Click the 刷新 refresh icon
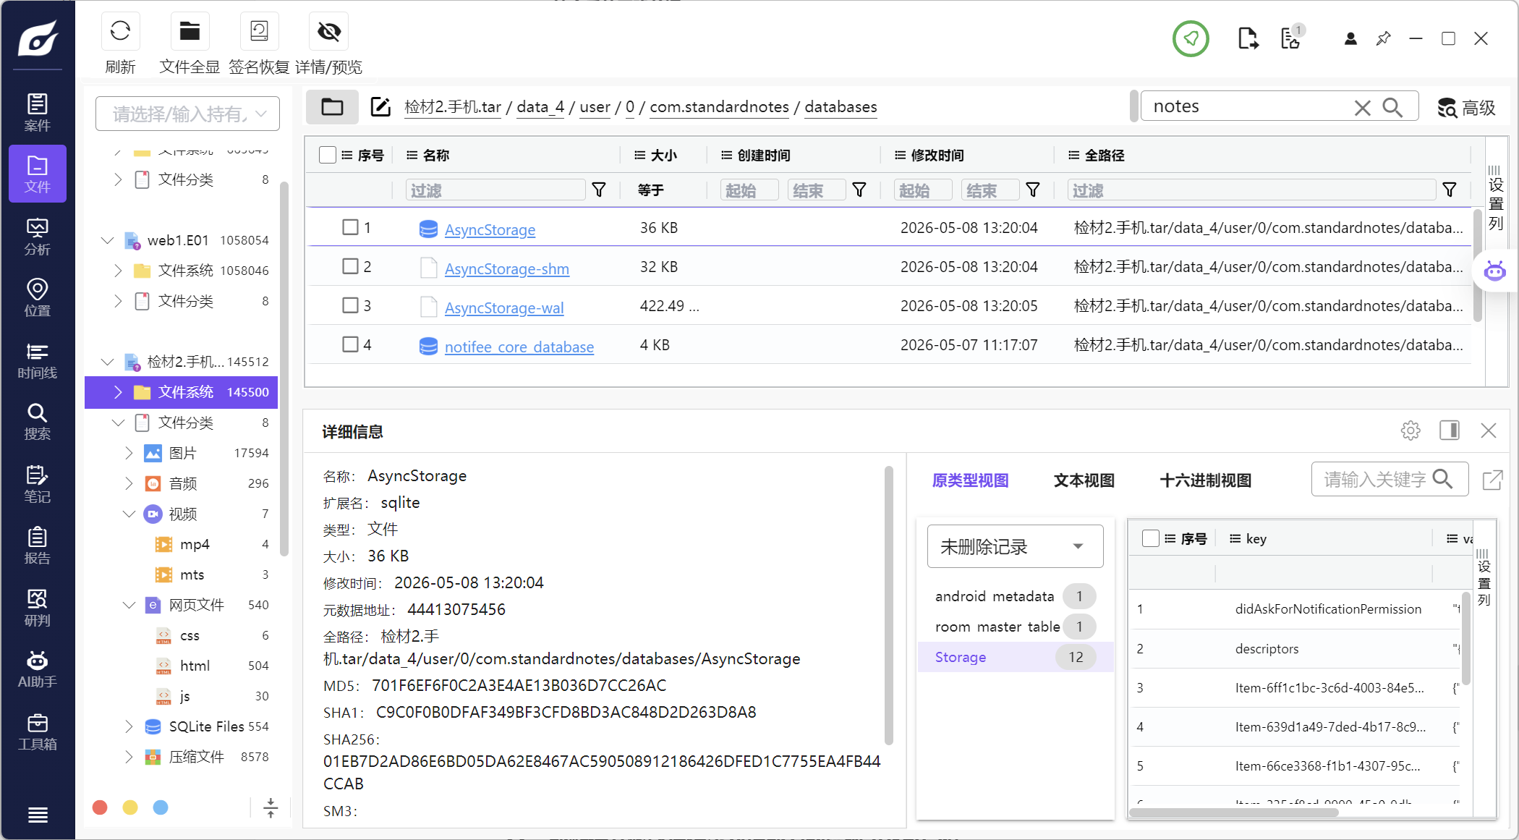 click(120, 31)
